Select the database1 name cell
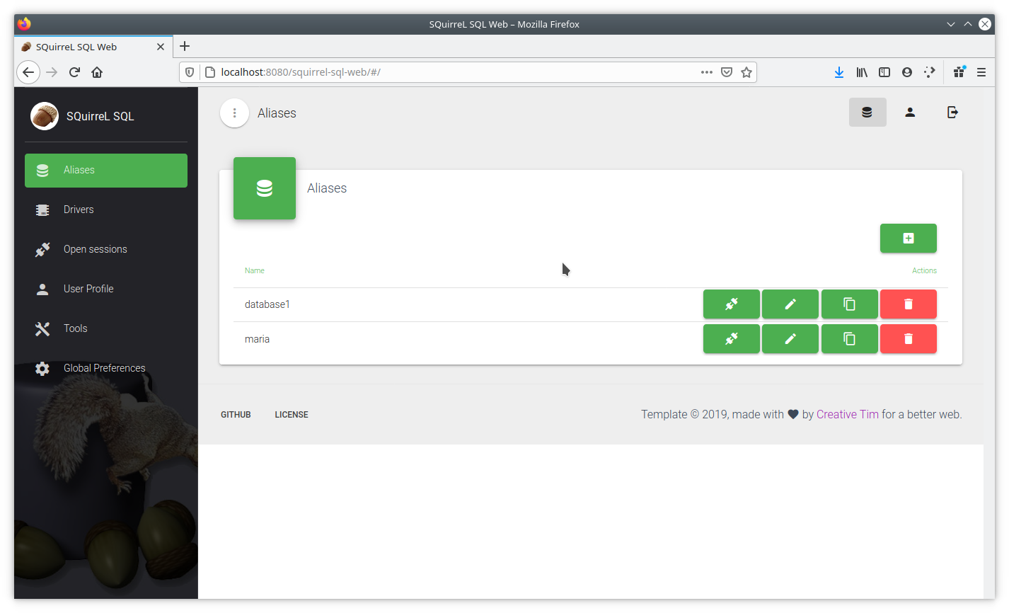 [x=267, y=304]
